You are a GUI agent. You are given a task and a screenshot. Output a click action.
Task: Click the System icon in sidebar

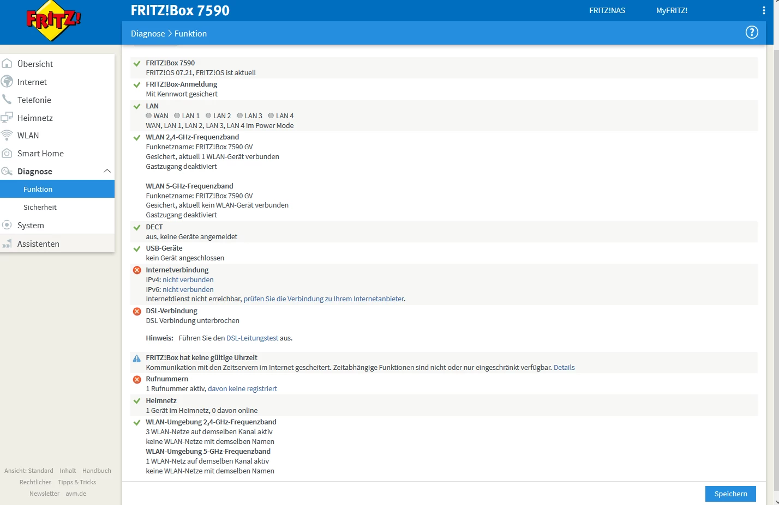click(7, 225)
